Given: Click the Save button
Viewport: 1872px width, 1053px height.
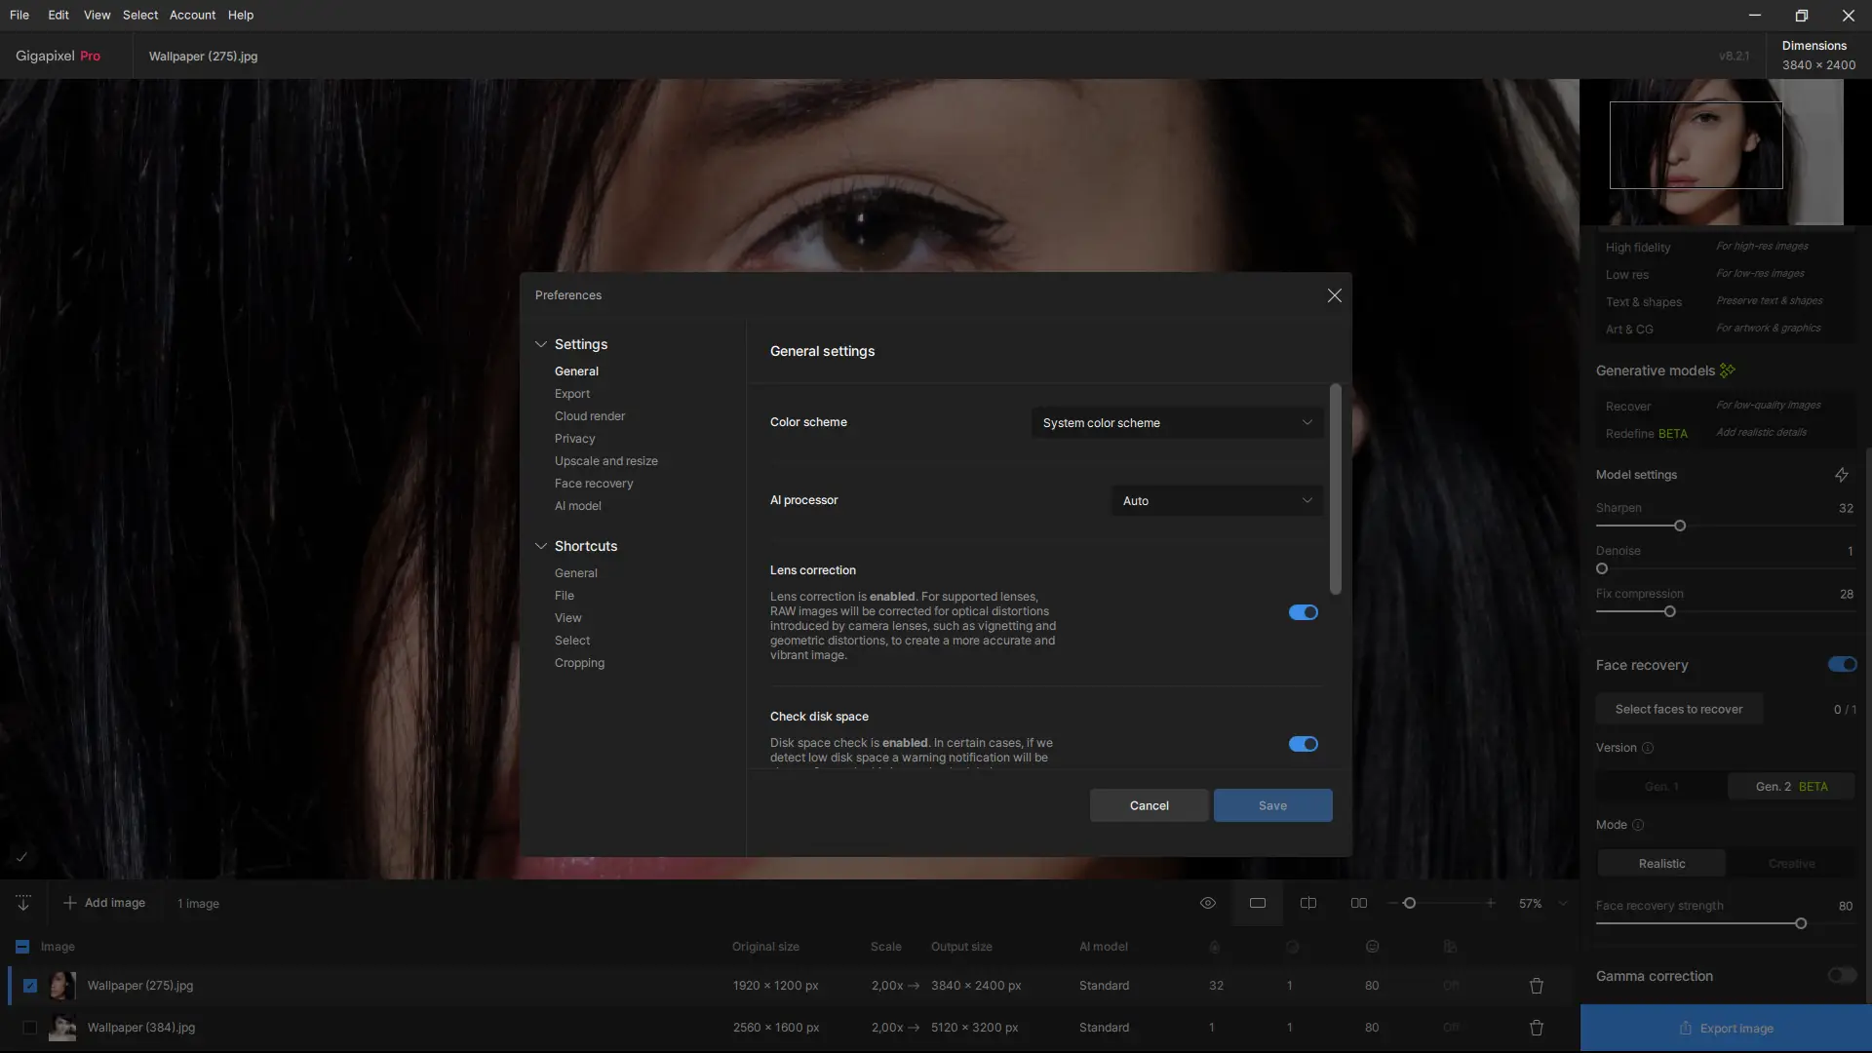Looking at the screenshot, I should point(1272,805).
